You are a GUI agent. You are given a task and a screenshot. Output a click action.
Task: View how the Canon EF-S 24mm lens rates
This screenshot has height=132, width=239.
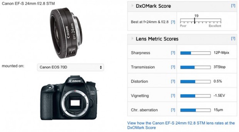tap(181, 125)
